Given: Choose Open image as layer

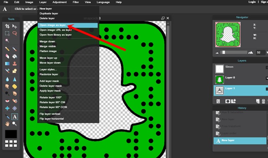Looking at the screenshot, I should click(68, 25).
